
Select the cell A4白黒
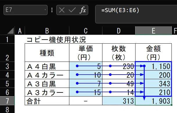(x=47, y=66)
